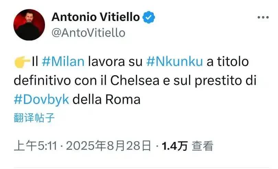Image resolution: width=278 pixels, height=169 pixels.
Task: Click 翻译帖子 to translate the post
Action: (x=34, y=118)
